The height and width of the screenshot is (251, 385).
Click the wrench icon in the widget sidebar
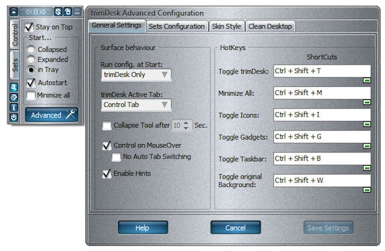[13, 87]
